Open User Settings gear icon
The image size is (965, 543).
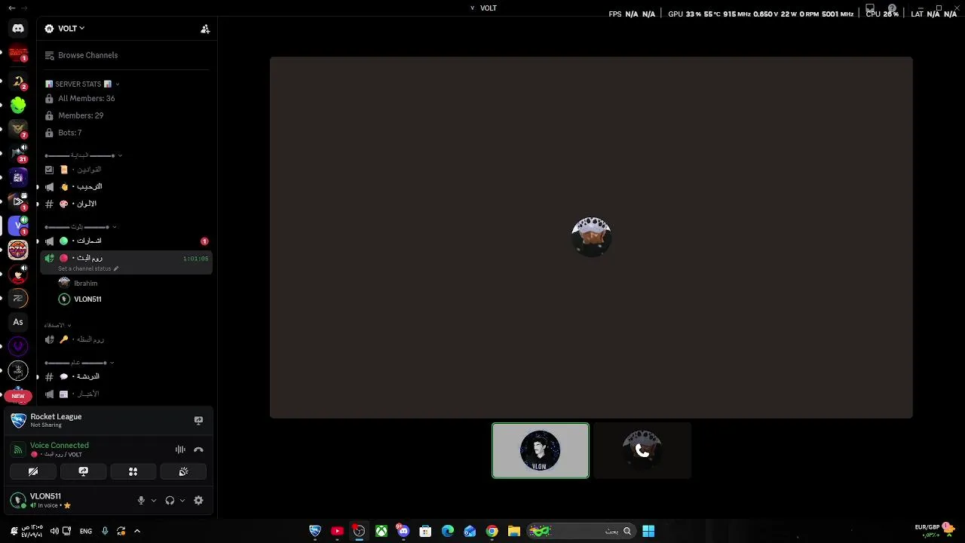pyautogui.click(x=198, y=501)
